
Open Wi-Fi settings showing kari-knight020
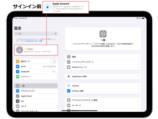coord(36,66)
